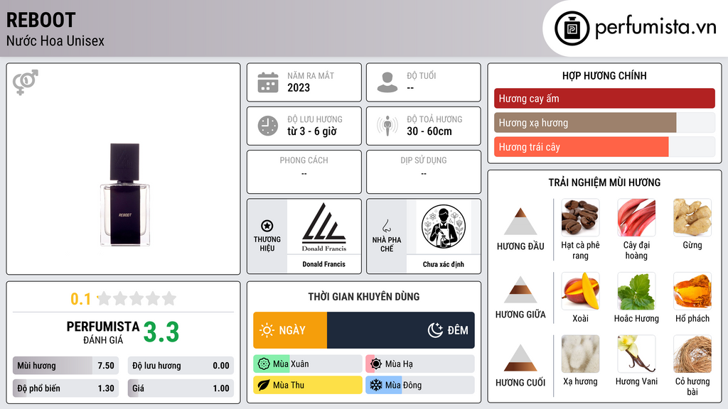Click the Độ lưu hương 0.00 score bar
This screenshot has height=409, width=728.
pos(181,366)
